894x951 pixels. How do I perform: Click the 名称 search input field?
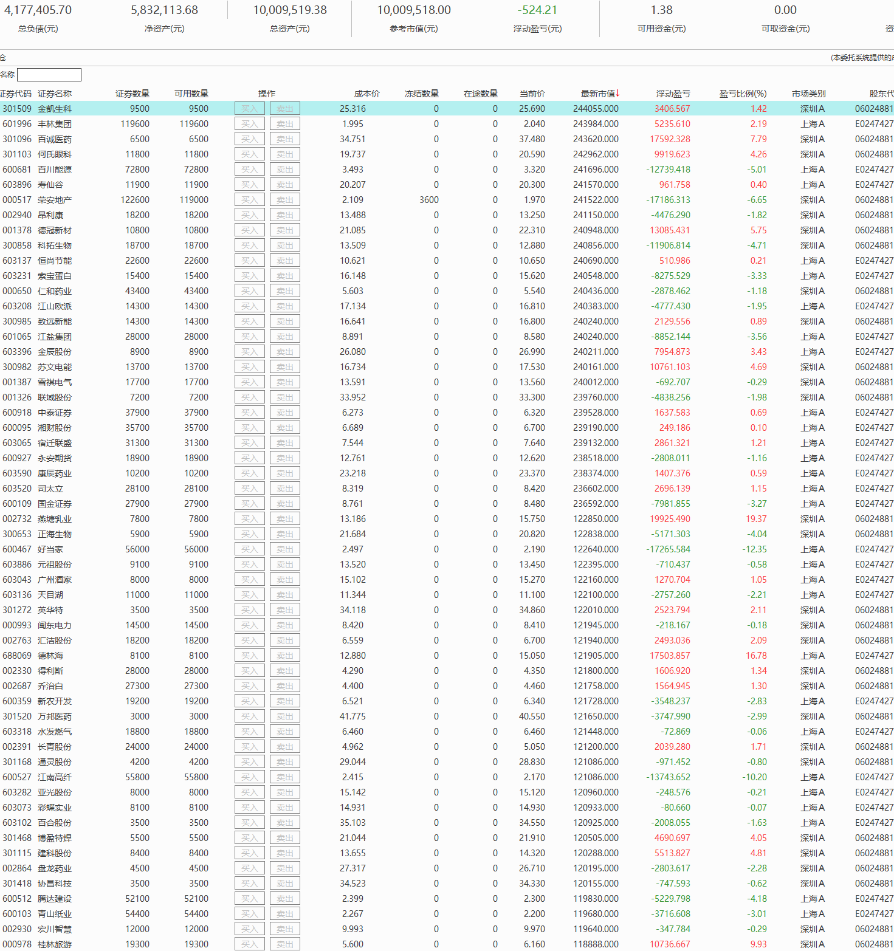pos(49,75)
